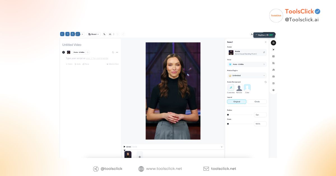Choose the Remove avatar background option
The height and width of the screenshot is (176, 336).
pos(239,88)
